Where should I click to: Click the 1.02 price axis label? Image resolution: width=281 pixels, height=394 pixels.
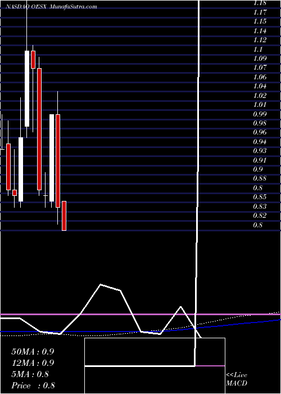pos(260,96)
